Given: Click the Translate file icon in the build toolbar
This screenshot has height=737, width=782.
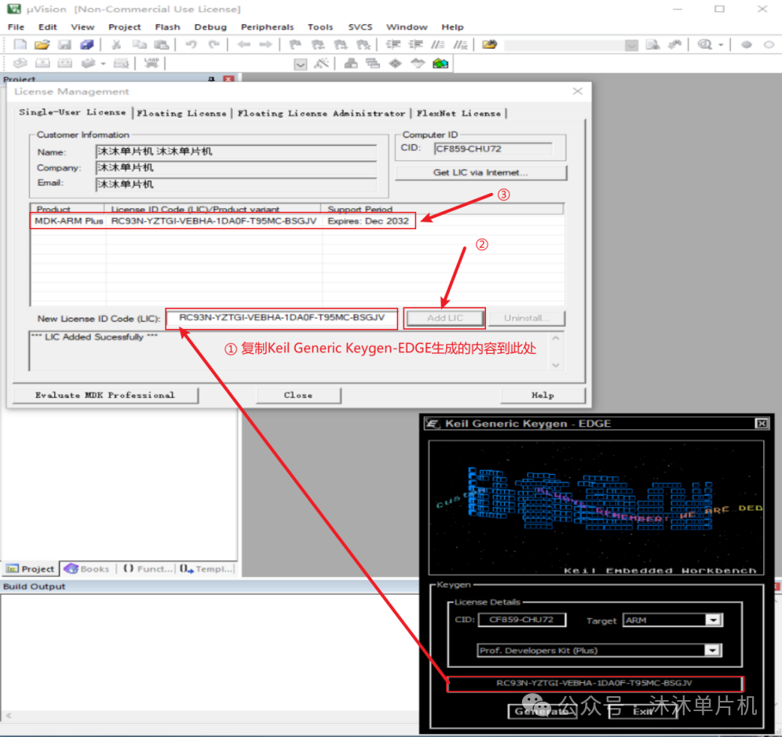Looking at the screenshot, I should [x=20, y=64].
